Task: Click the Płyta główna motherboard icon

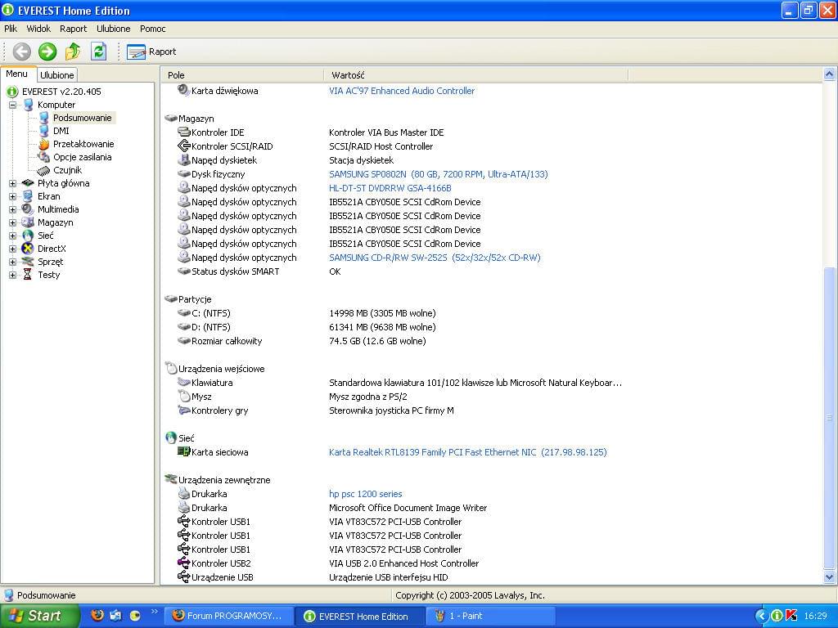Action: (x=28, y=183)
